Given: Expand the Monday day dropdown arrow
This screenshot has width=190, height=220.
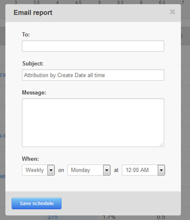Looking at the screenshot, I should point(107,170).
